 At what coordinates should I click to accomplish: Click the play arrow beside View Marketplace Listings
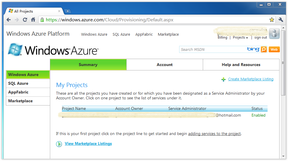[59, 144]
